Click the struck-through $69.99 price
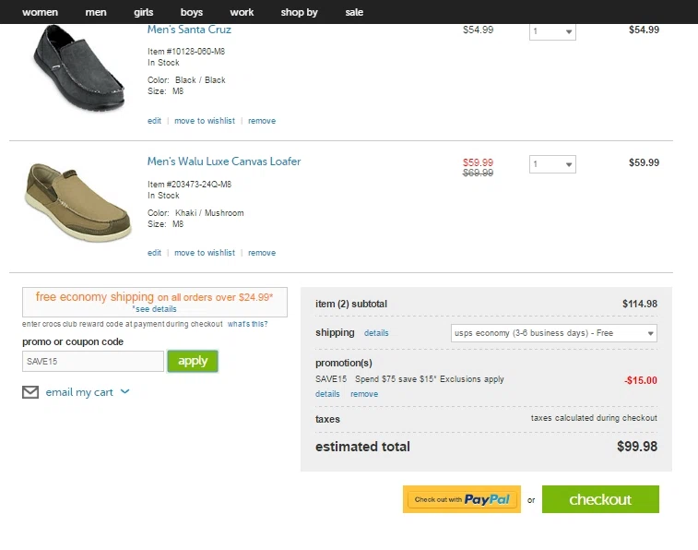The image size is (698, 550). tap(479, 173)
